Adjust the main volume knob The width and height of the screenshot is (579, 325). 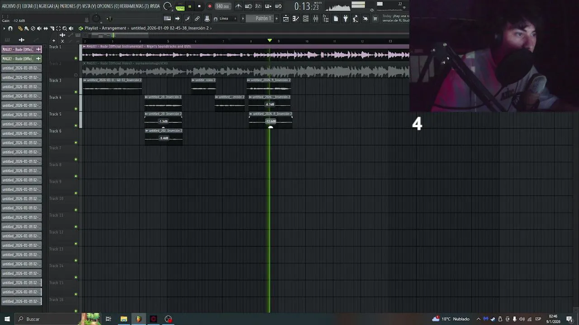pyautogui.click(x=96, y=19)
